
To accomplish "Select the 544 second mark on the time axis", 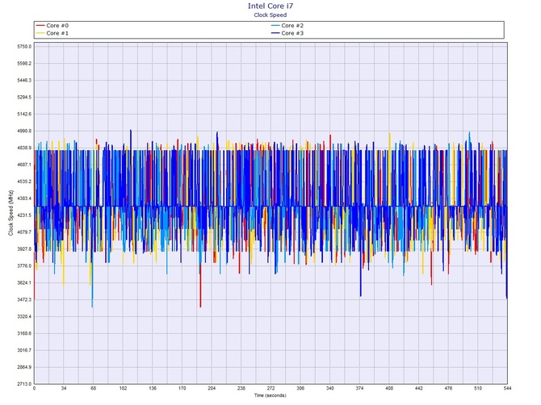I will pos(506,390).
